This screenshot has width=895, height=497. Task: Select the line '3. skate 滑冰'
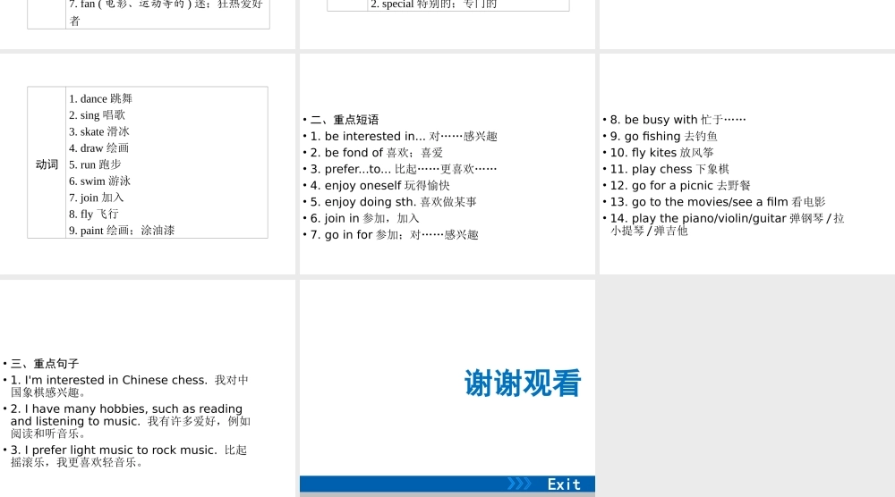click(x=99, y=131)
